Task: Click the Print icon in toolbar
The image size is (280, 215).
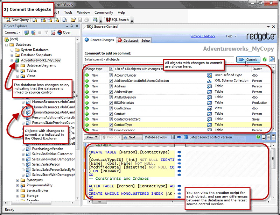Action: coord(86,20)
